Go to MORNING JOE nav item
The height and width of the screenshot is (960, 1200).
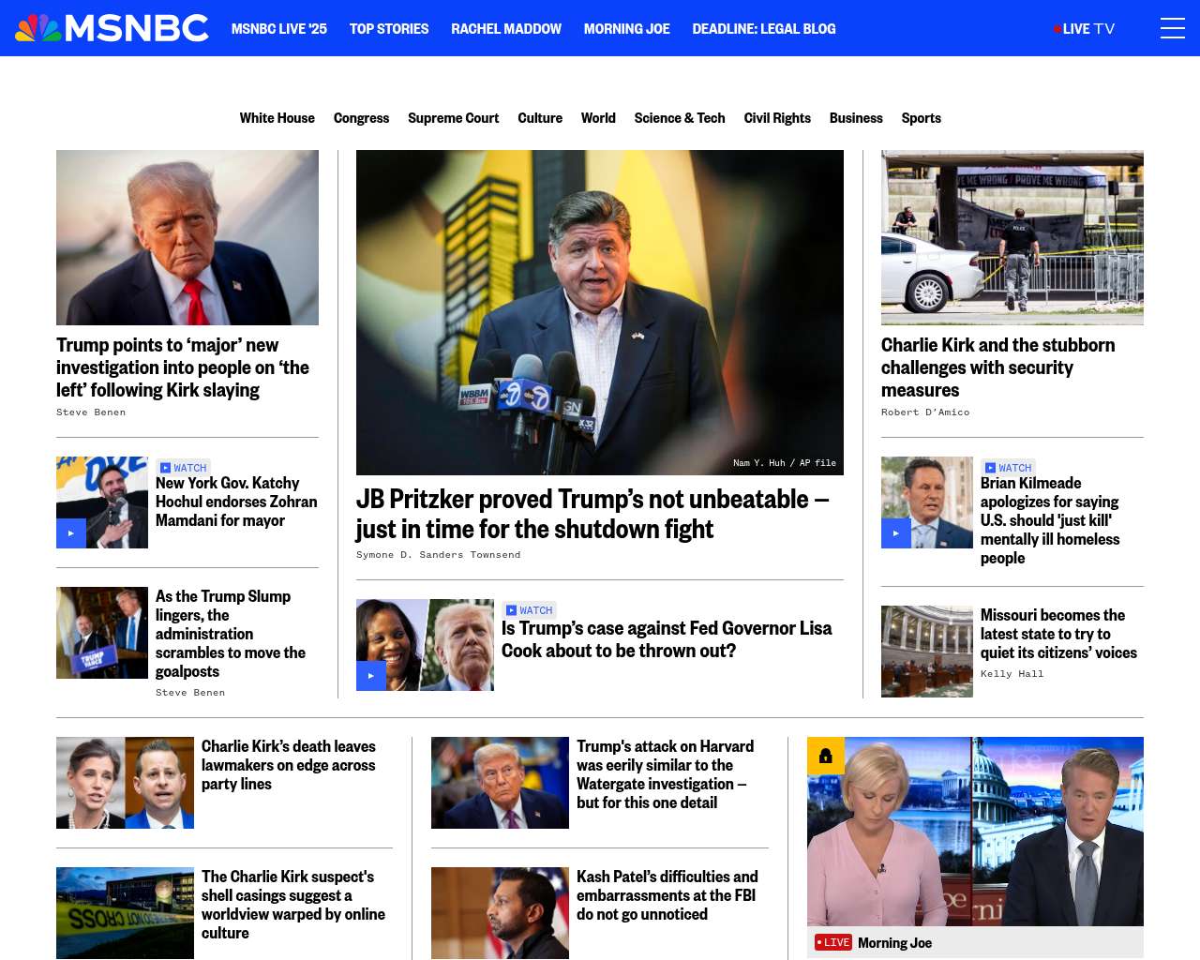[627, 29]
